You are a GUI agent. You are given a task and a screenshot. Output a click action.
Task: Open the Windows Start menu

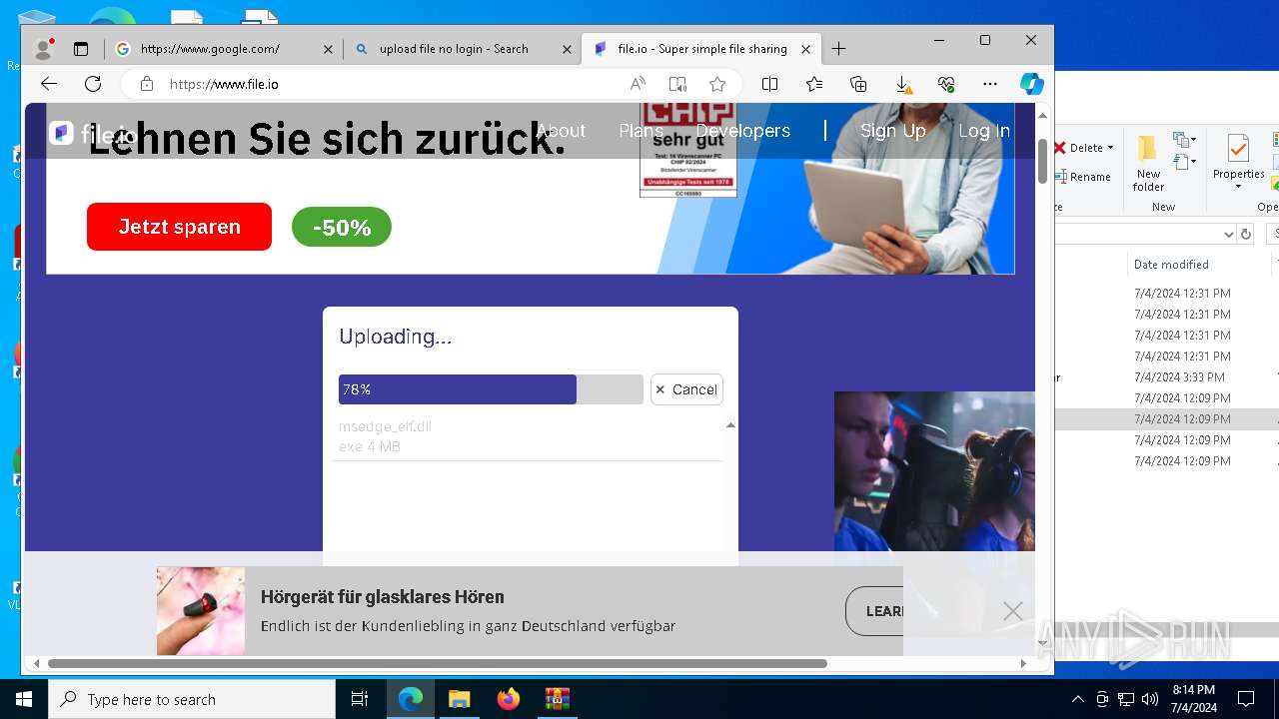24,699
